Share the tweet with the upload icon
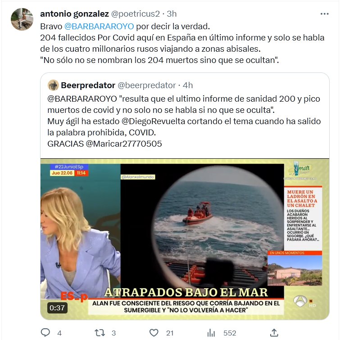 coord(274,332)
